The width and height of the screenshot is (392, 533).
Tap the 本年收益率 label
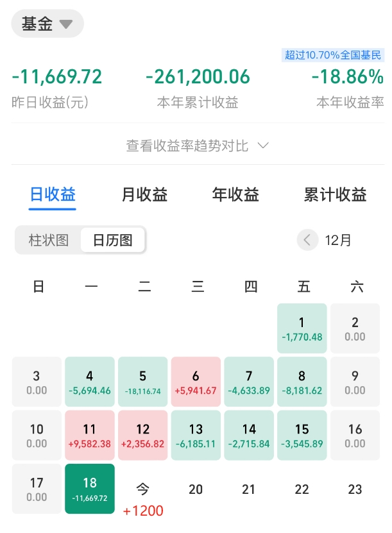click(x=350, y=103)
